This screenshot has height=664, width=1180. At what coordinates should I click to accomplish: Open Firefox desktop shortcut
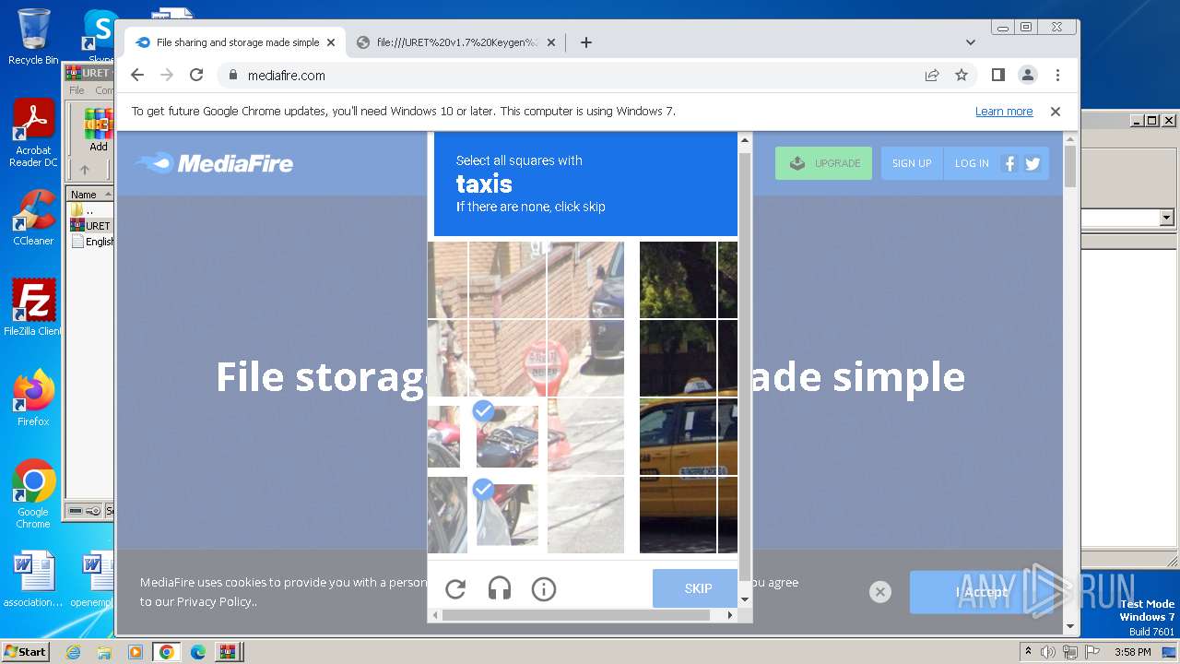33,398
